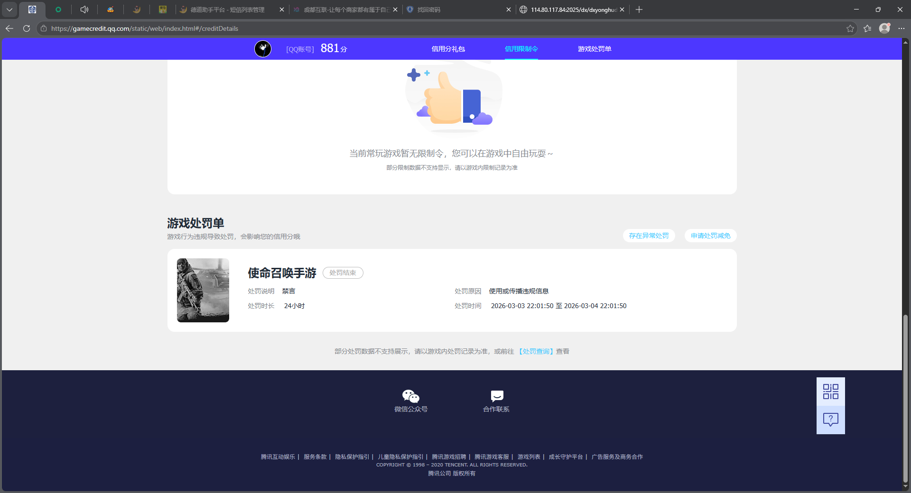Close the 虞都互联 tab

tap(395, 9)
